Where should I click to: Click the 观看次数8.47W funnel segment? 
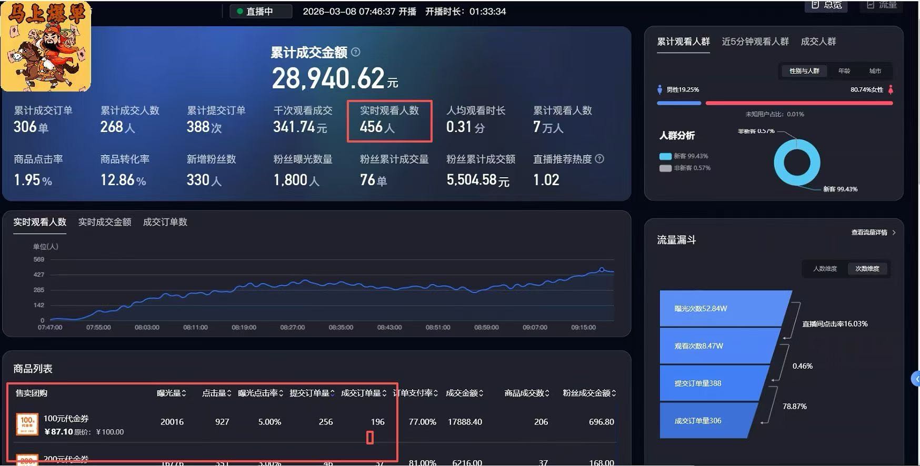pos(720,346)
